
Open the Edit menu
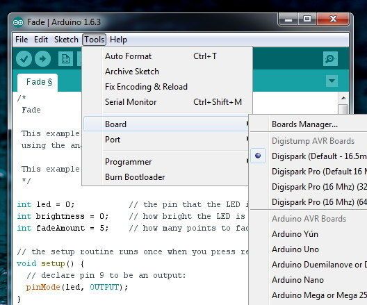pyautogui.click(x=41, y=40)
